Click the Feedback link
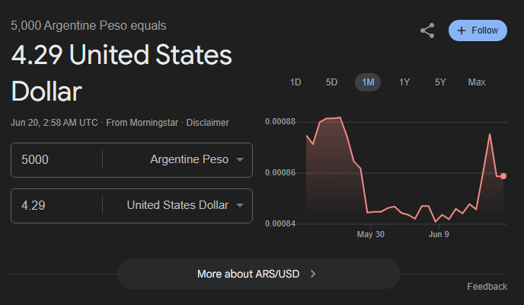The image size is (524, 305). [487, 287]
